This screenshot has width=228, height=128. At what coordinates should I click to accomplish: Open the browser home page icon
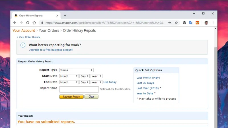[34, 23]
